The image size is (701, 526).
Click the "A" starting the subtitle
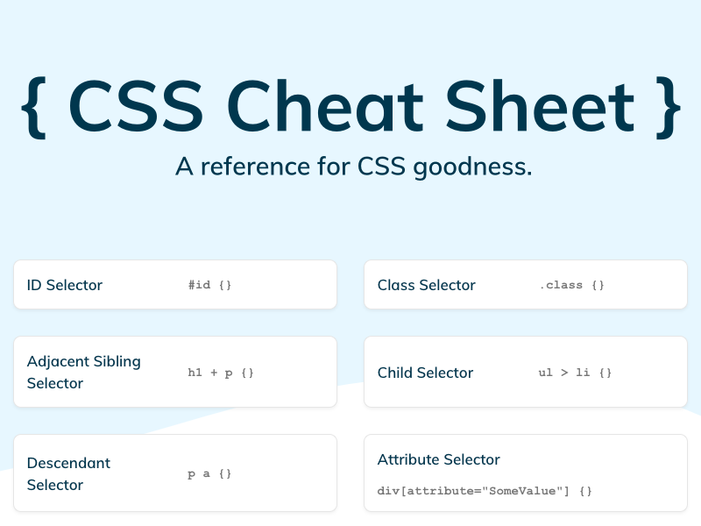click(183, 166)
